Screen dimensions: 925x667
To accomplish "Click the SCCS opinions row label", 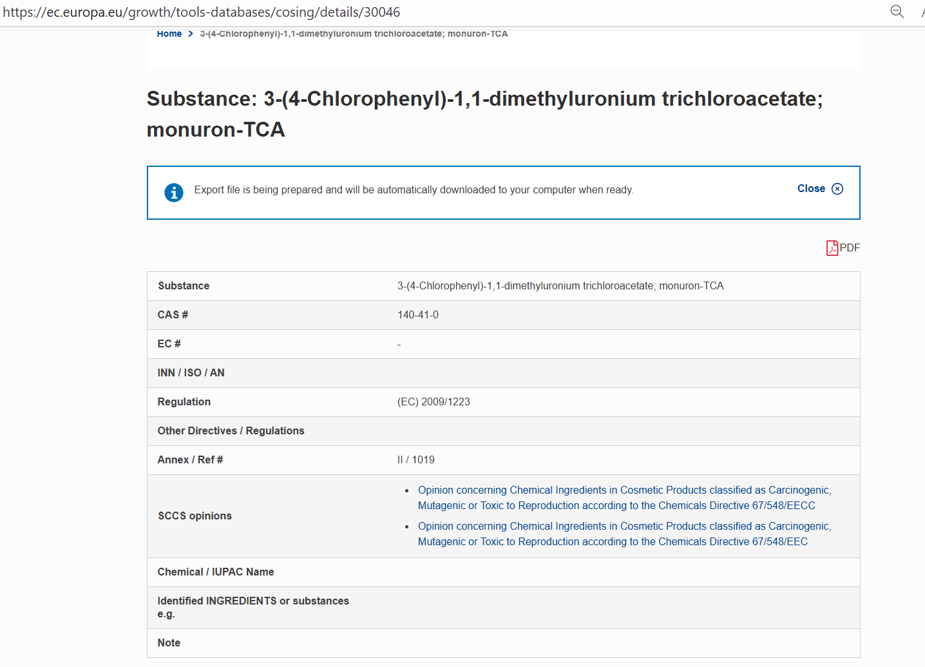I will tap(195, 516).
